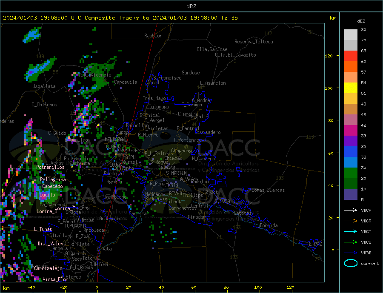The image size is (383, 293).
Task: Click the VBCU legend label
Action: point(366,242)
